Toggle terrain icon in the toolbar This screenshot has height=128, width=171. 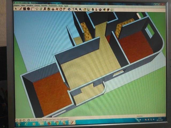pyautogui.click(x=88, y=10)
